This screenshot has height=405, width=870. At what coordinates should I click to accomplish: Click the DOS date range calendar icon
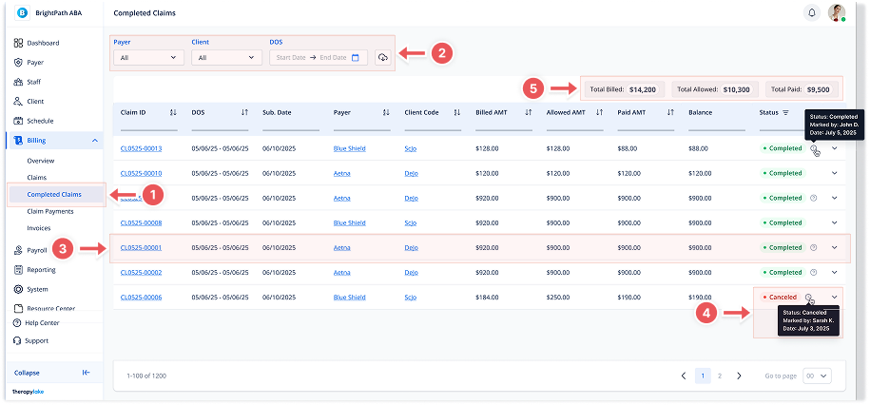coord(355,58)
